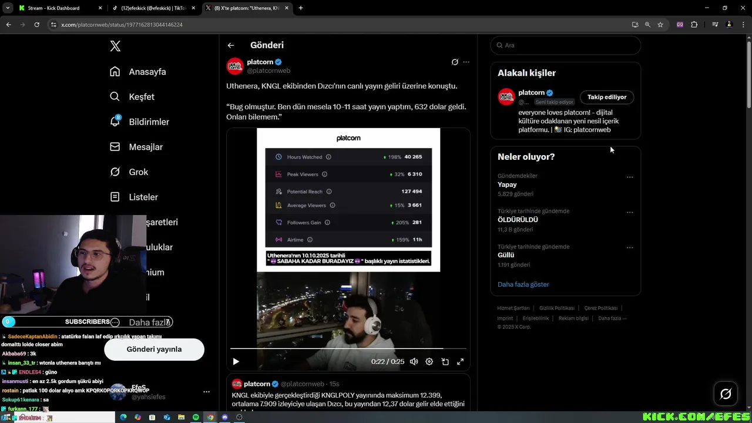752x423 pixels.
Task: Close the Kick Dashboard tab
Action: (100, 8)
